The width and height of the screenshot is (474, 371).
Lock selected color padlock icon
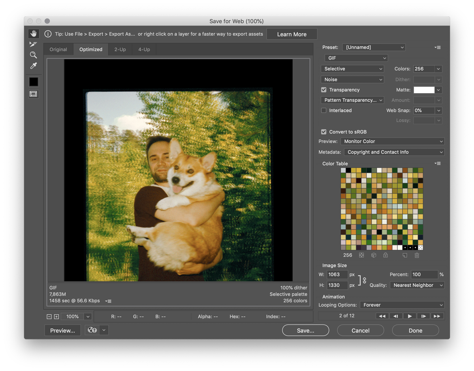click(386, 255)
